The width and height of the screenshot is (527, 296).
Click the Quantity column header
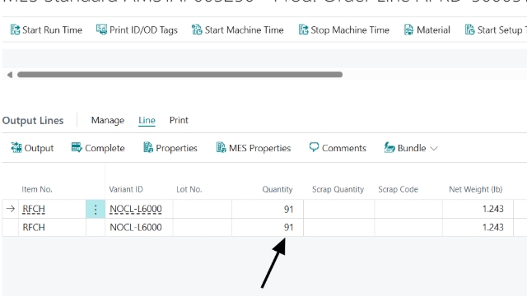[x=277, y=189]
